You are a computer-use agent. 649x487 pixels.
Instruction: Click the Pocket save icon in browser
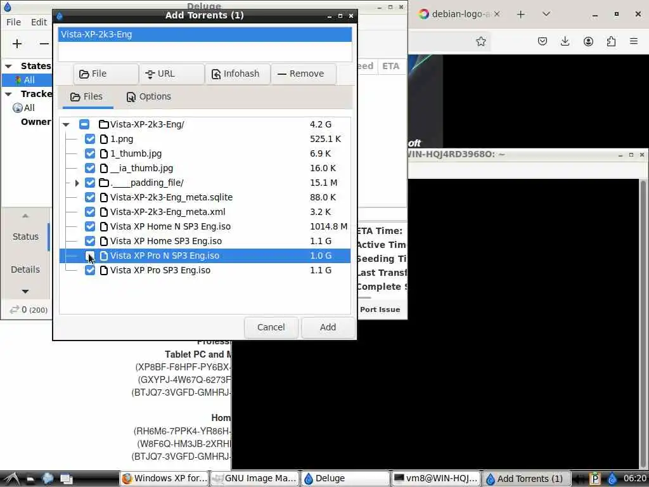click(x=543, y=41)
